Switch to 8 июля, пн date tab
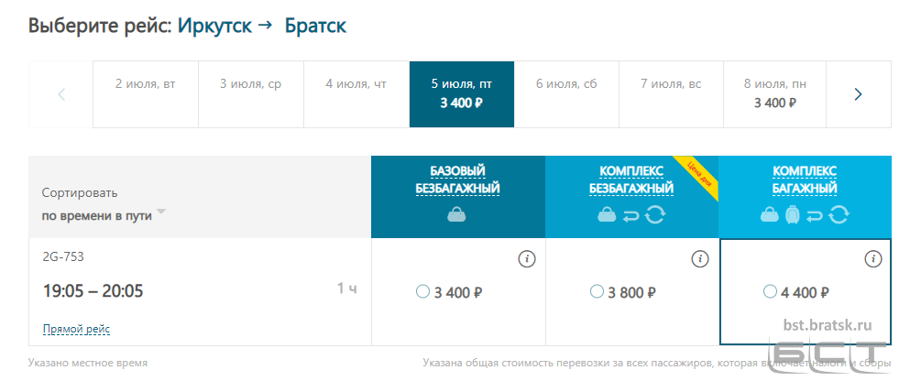Viewport: 910px width, 392px height. click(x=774, y=94)
